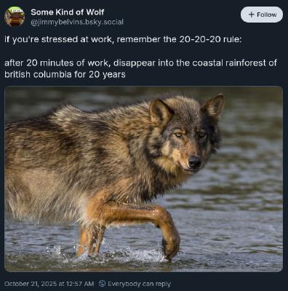The width and height of the screenshot is (288, 291).
Task: Click the Follow button
Action: pyautogui.click(x=262, y=15)
